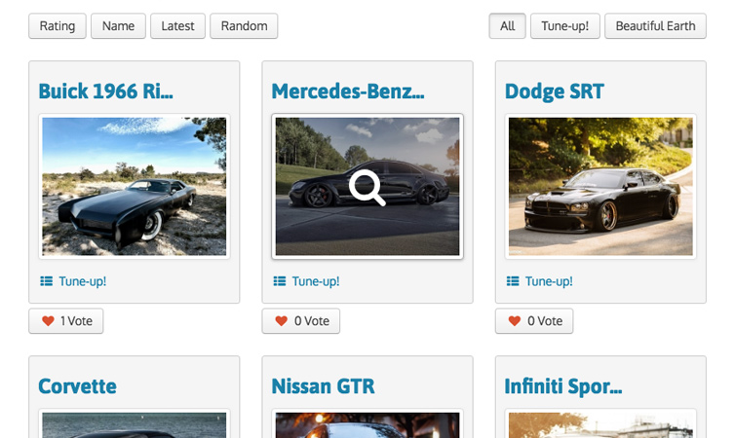Open the Nissan GTR title link
Image resolution: width=734 pixels, height=438 pixels.
(323, 386)
